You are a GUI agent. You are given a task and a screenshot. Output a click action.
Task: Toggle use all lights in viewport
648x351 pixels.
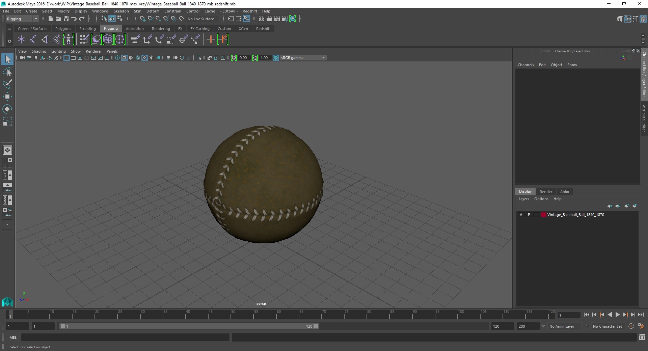click(x=151, y=58)
